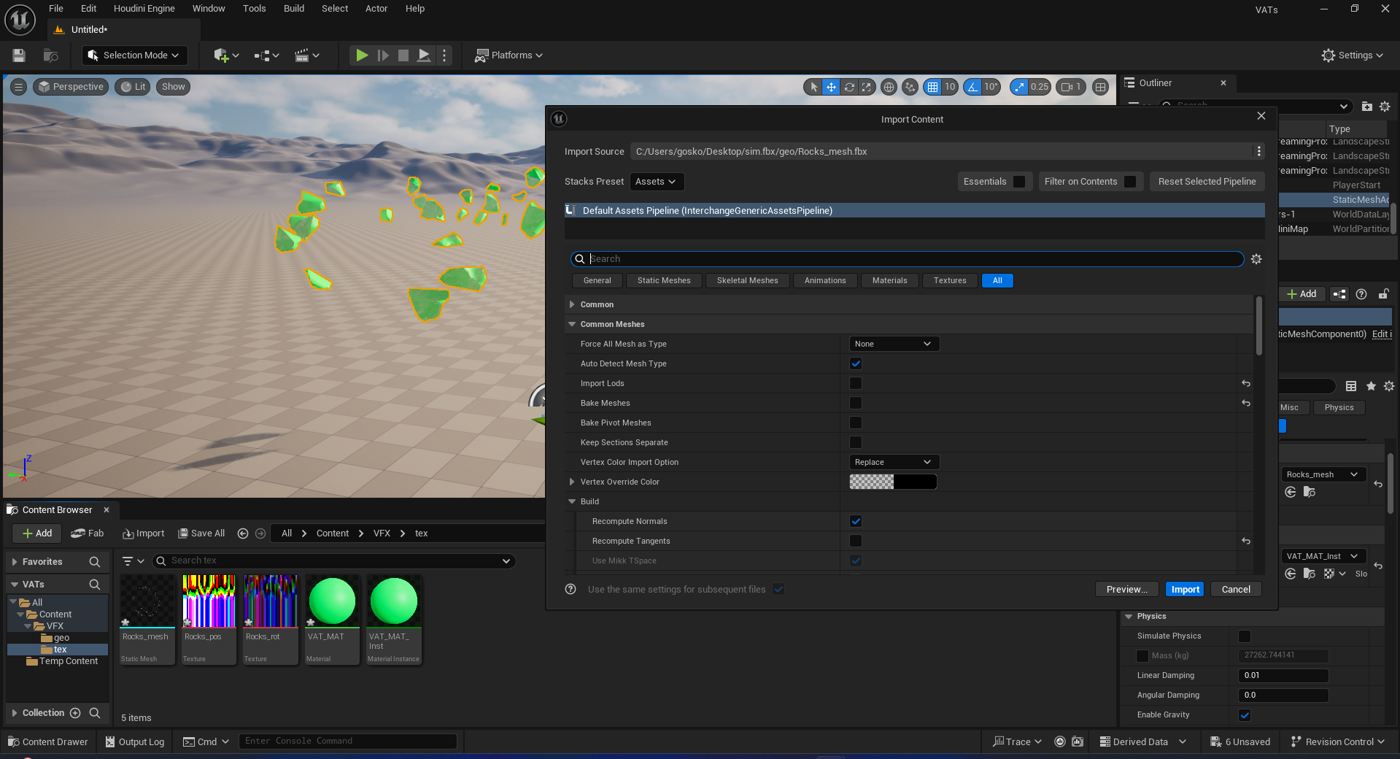Open Vertex Color Import Option dropdown
The height and width of the screenshot is (759, 1400).
tap(894, 462)
